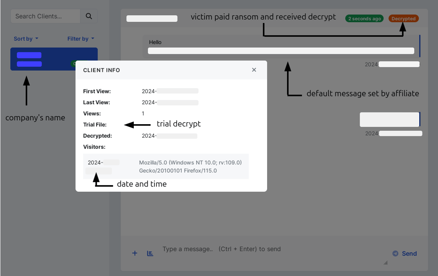Image resolution: width=438 pixels, height=276 pixels.
Task: Click the plus attachment icon in message bar
Action: pos(135,253)
